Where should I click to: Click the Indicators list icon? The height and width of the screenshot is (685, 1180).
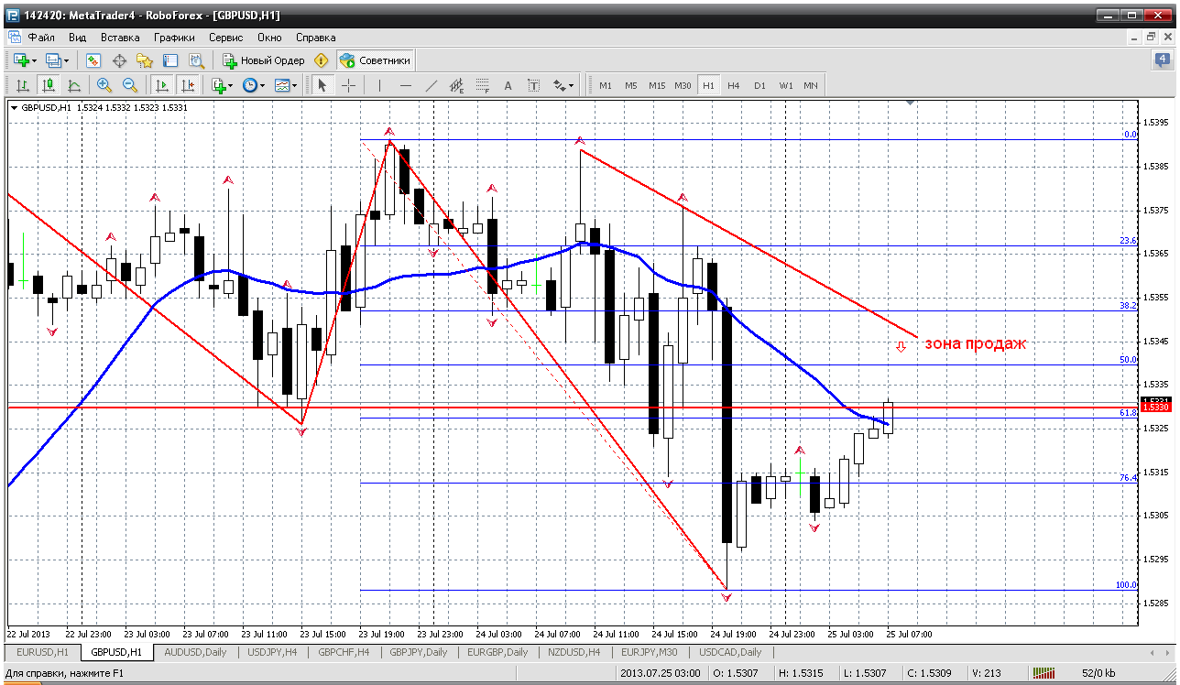click(218, 85)
